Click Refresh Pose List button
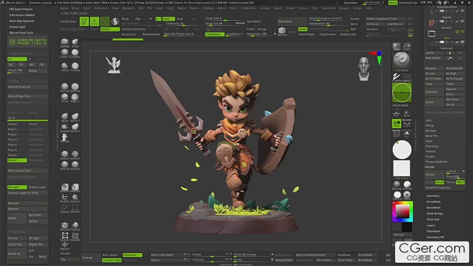Image resolution: width=473 pixels, height=266 pixels. pyautogui.click(x=27, y=87)
